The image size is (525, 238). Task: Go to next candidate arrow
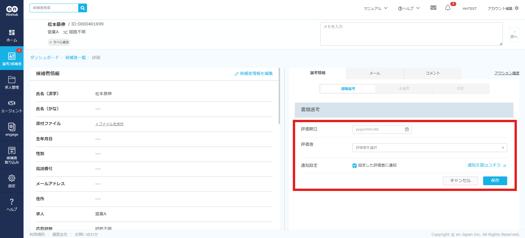[514, 34]
